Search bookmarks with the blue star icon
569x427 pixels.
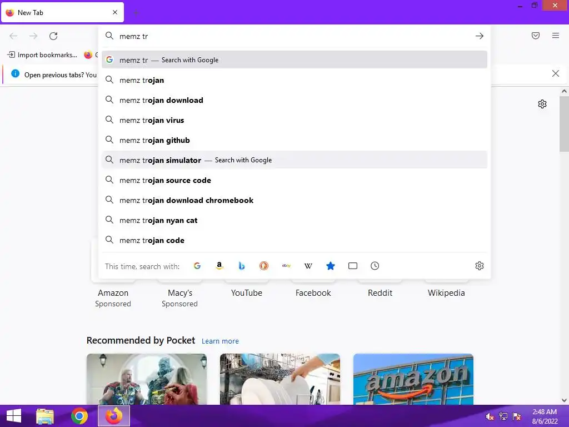[330, 266]
